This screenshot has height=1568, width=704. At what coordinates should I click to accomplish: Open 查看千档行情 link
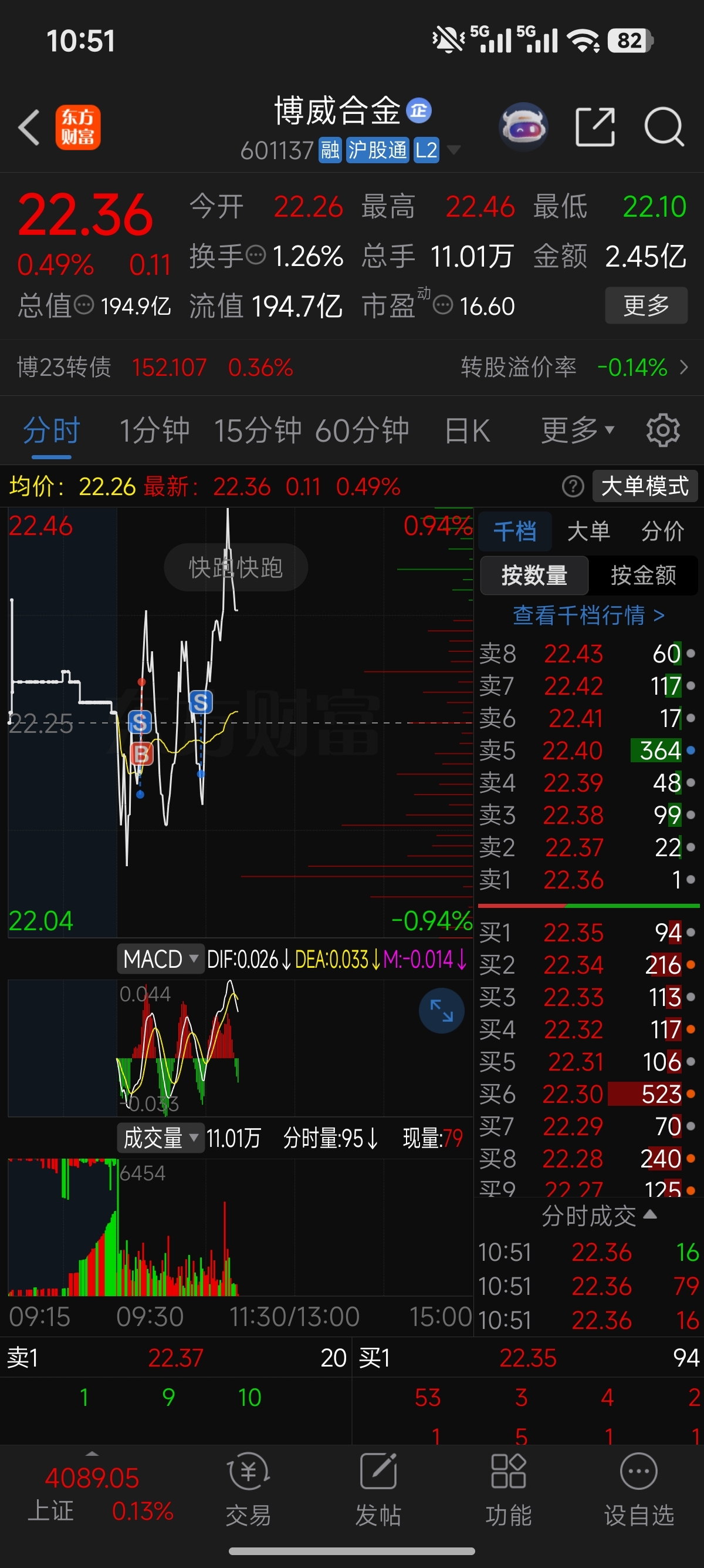click(588, 615)
